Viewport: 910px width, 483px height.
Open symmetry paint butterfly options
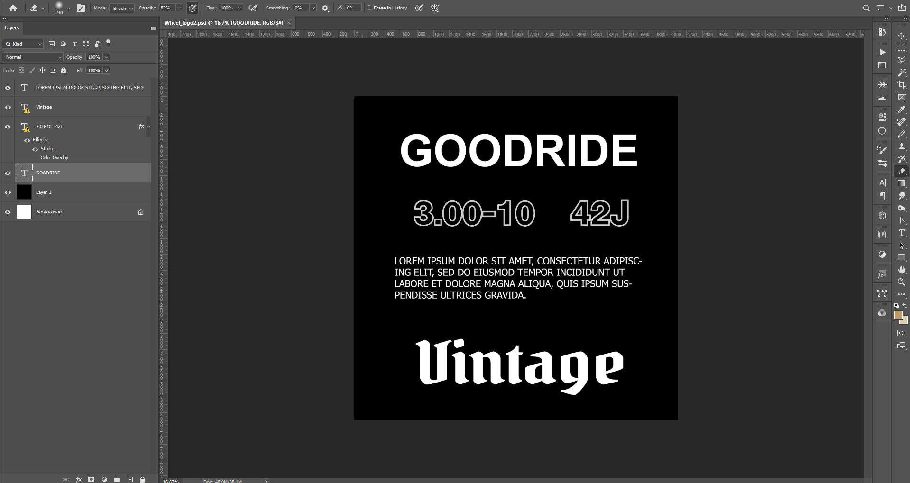point(434,8)
